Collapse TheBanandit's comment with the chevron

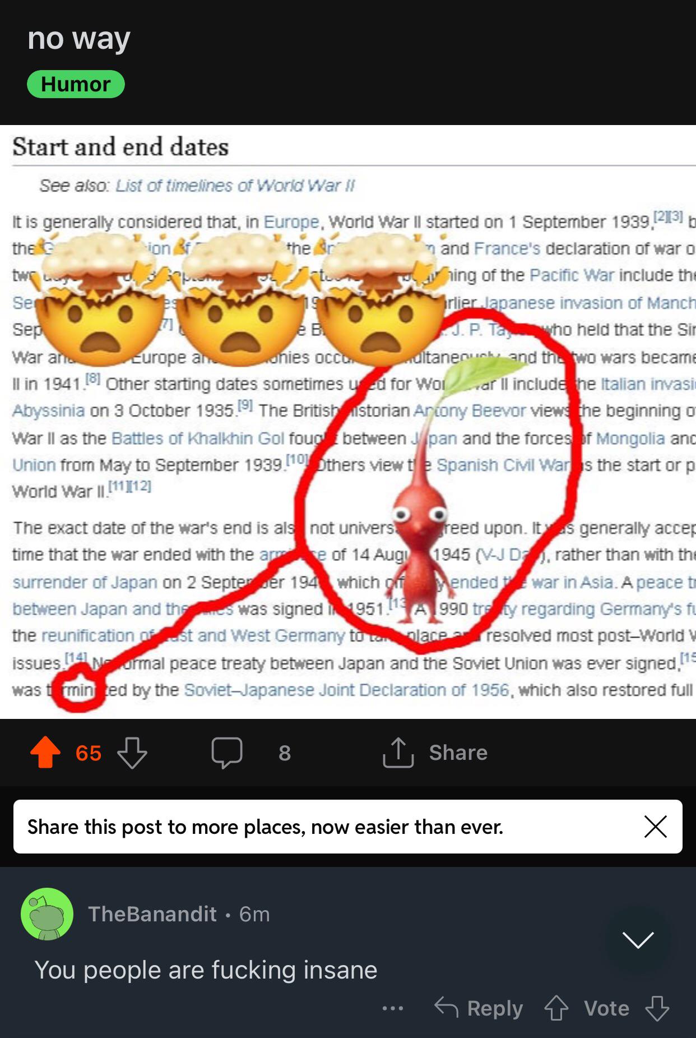638,940
